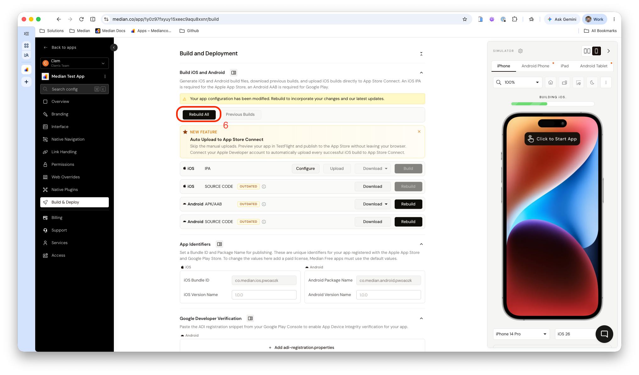Open Branding in sidebar
The width and height of the screenshot is (639, 375).
(75, 114)
